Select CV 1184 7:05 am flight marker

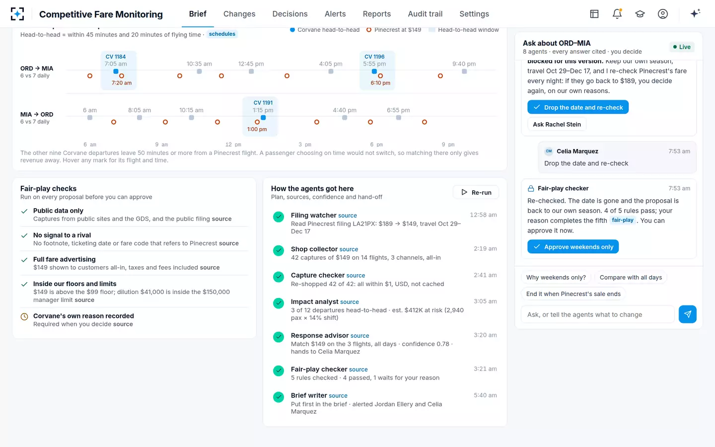[116, 72]
